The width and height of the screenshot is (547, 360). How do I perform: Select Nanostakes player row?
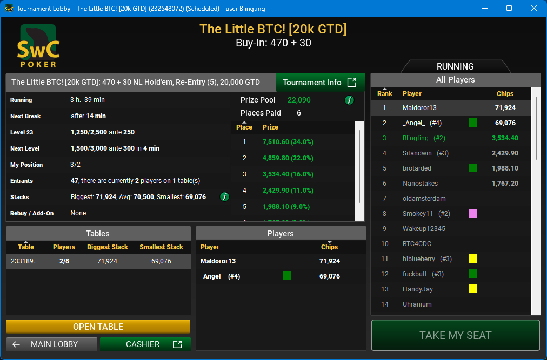coord(451,184)
